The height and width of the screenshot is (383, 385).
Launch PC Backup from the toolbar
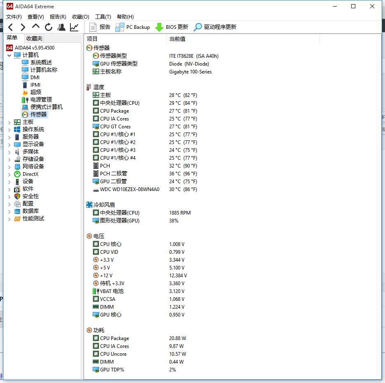133,27
